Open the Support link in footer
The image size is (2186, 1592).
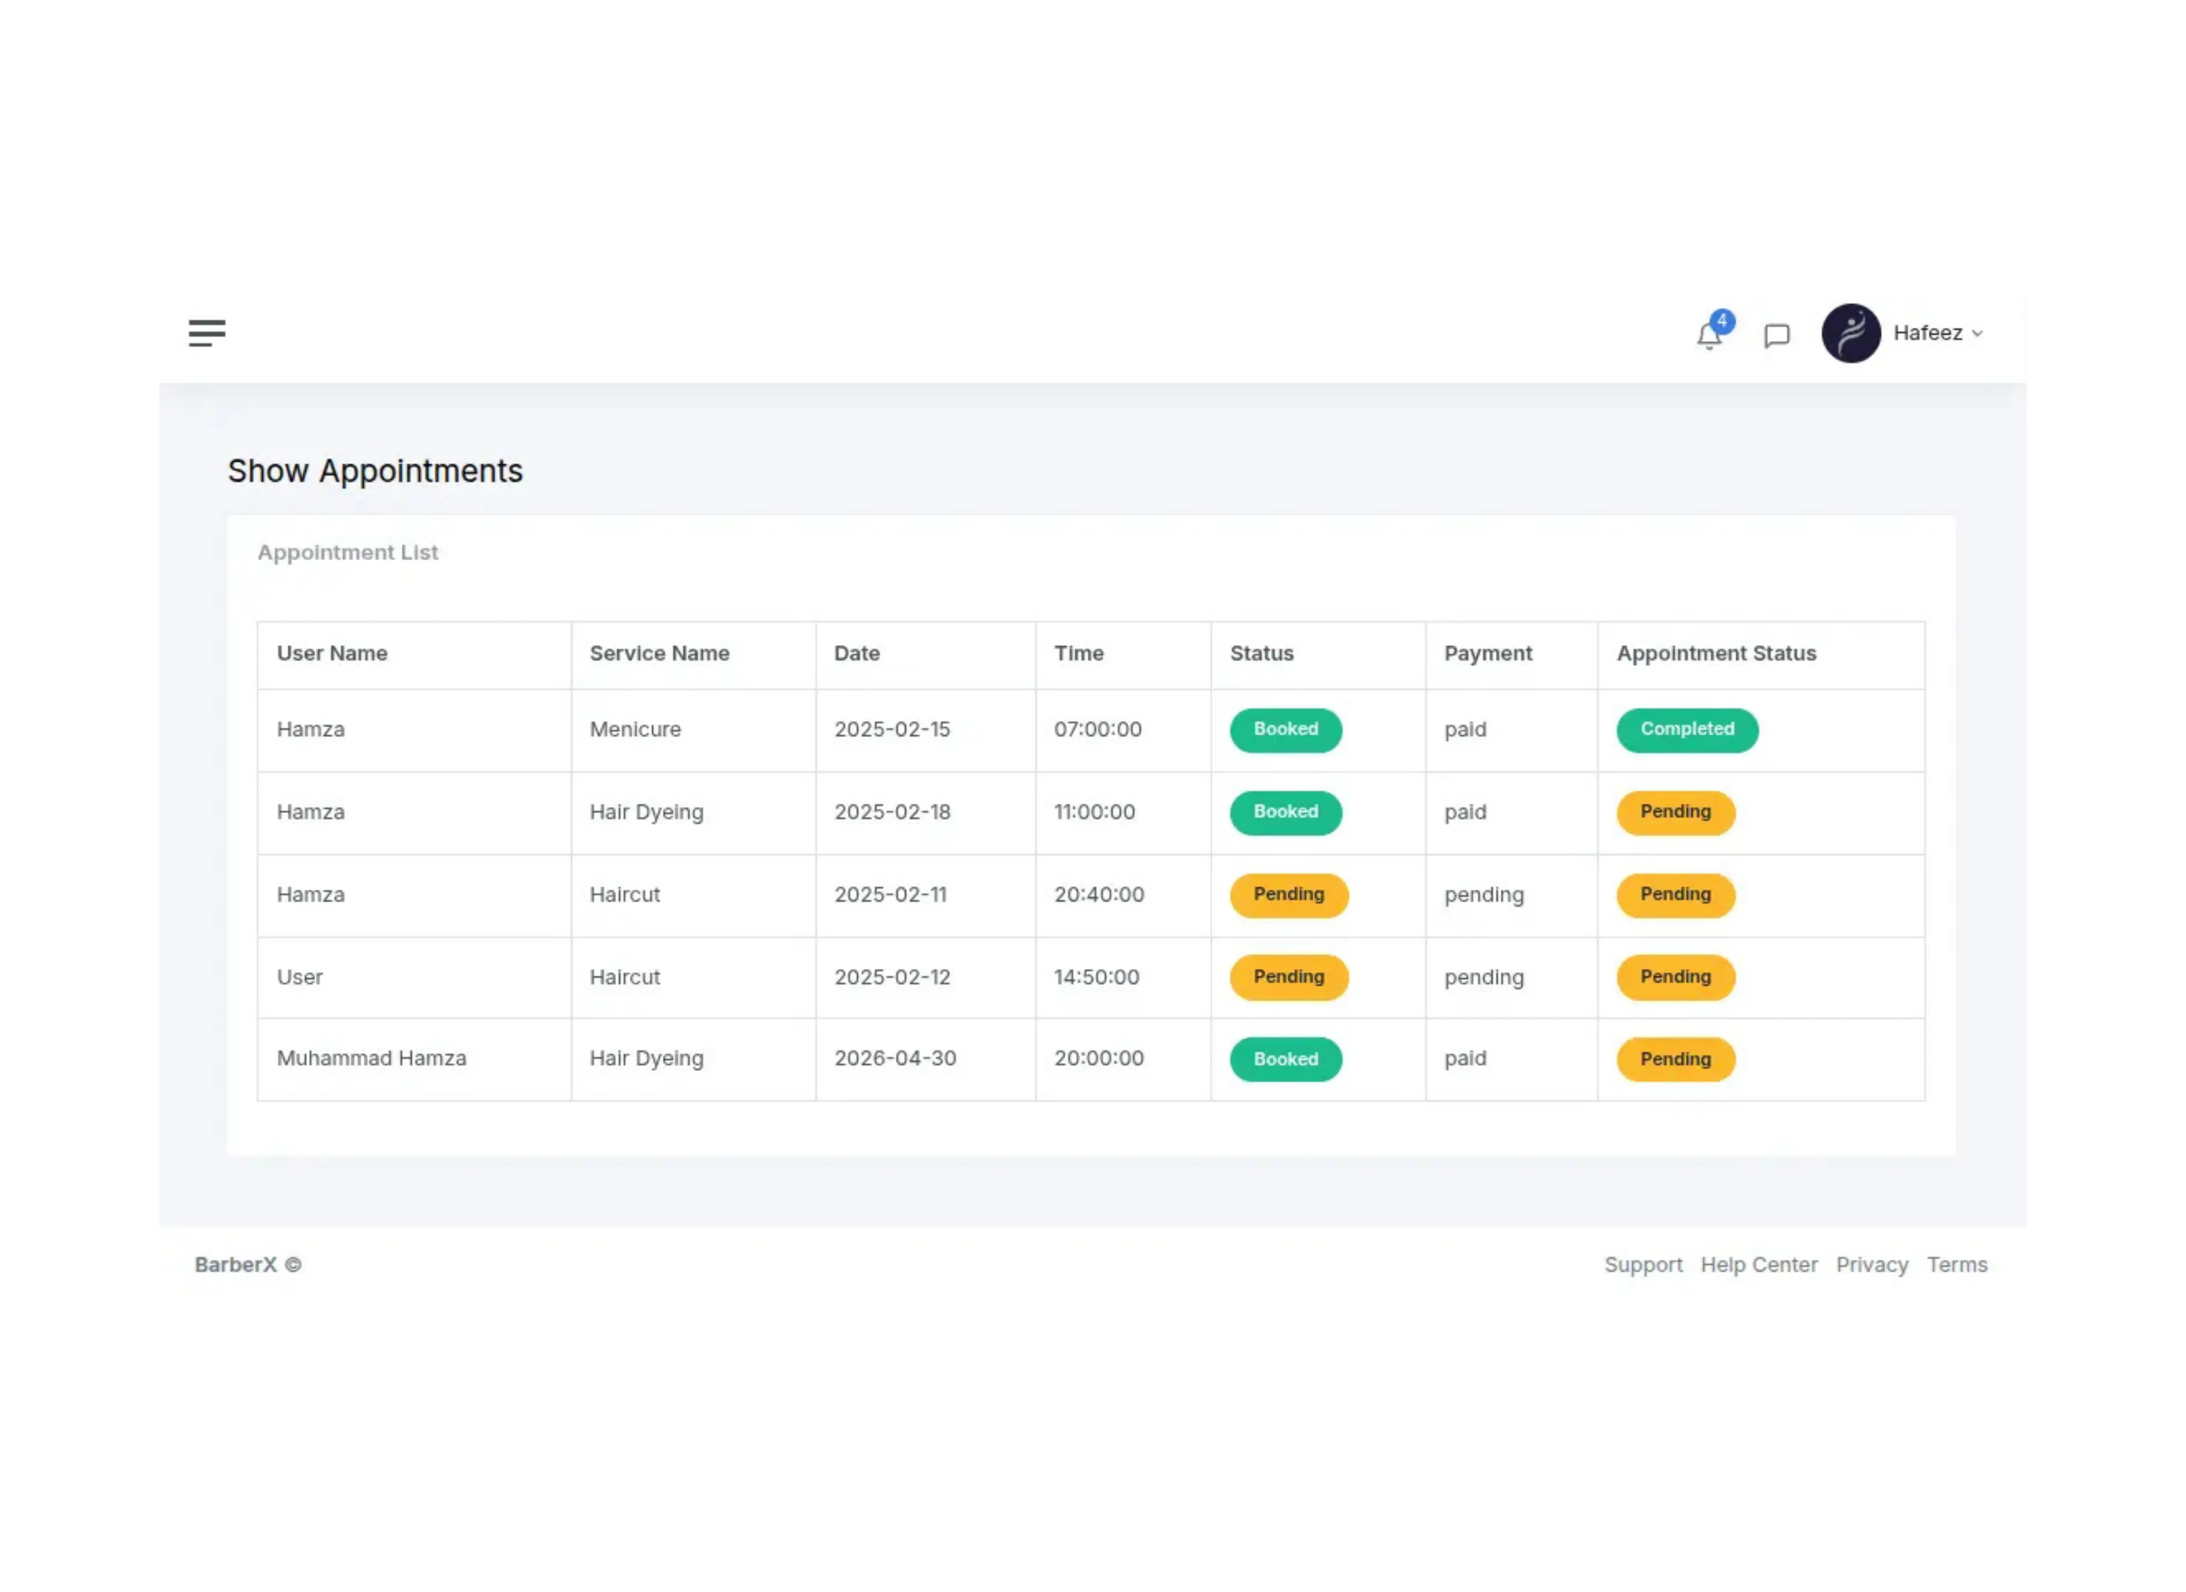pyautogui.click(x=1643, y=1265)
